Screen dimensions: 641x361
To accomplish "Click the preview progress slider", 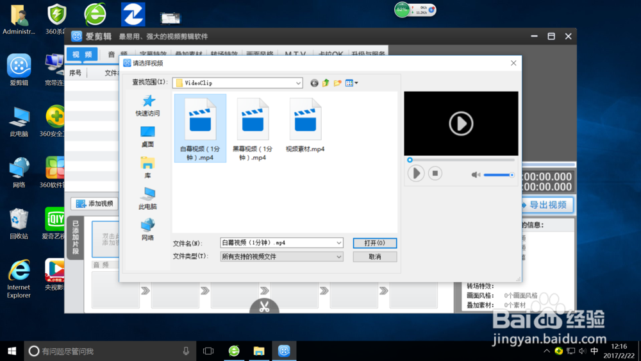I will pos(461,160).
